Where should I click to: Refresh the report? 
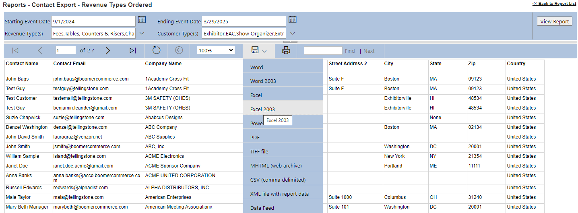157,51
